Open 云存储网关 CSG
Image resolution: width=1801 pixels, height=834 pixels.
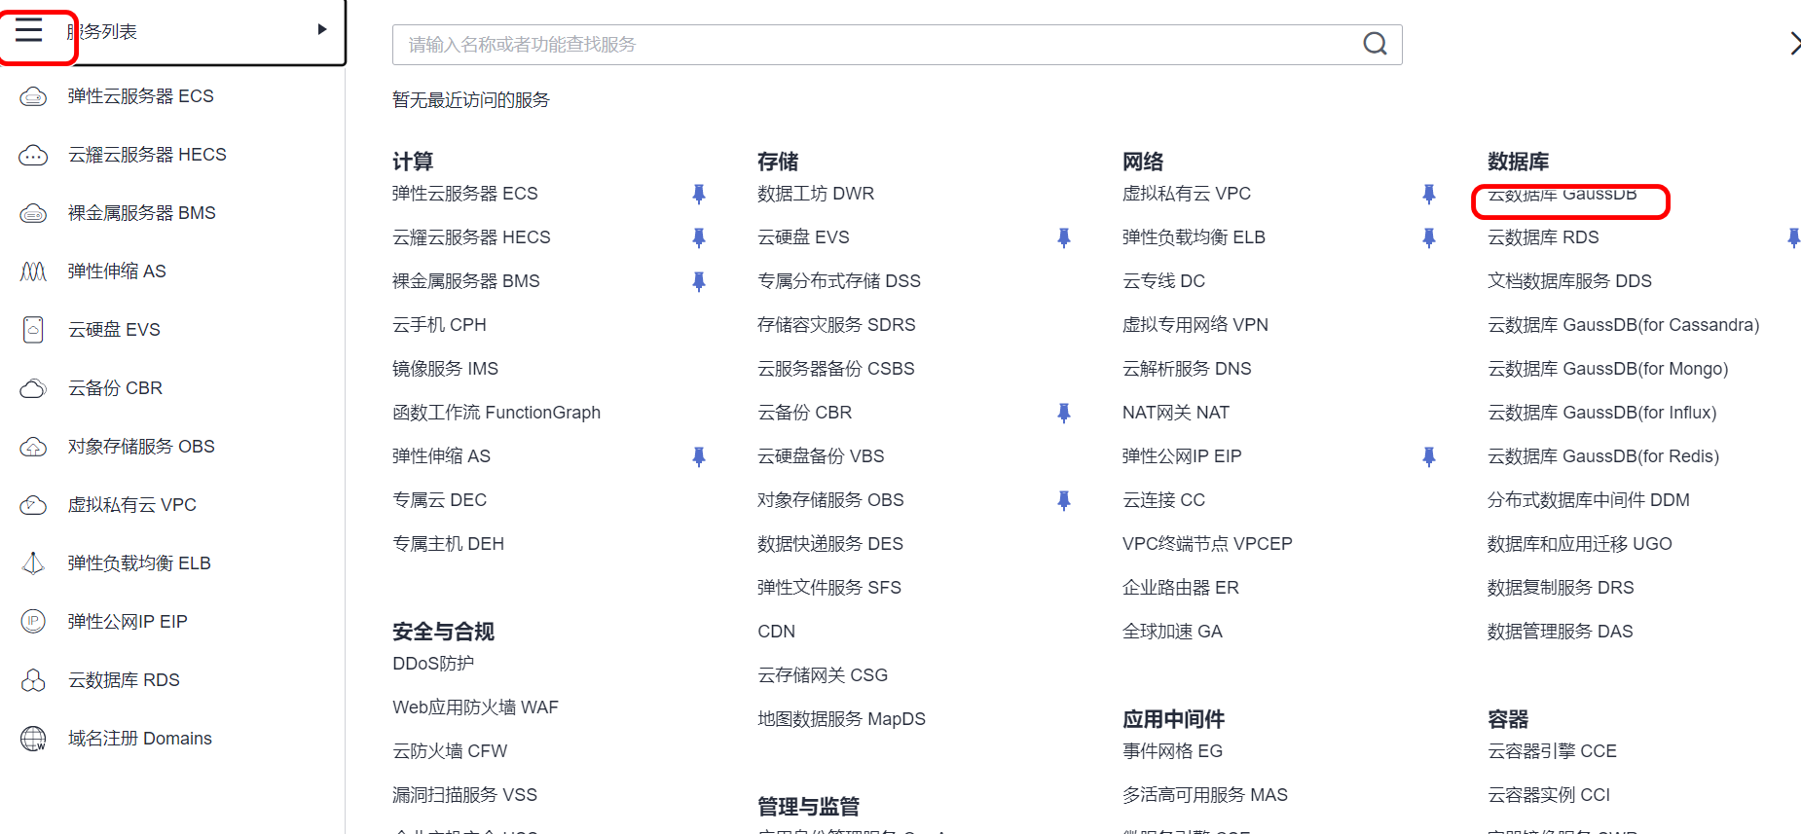(823, 675)
